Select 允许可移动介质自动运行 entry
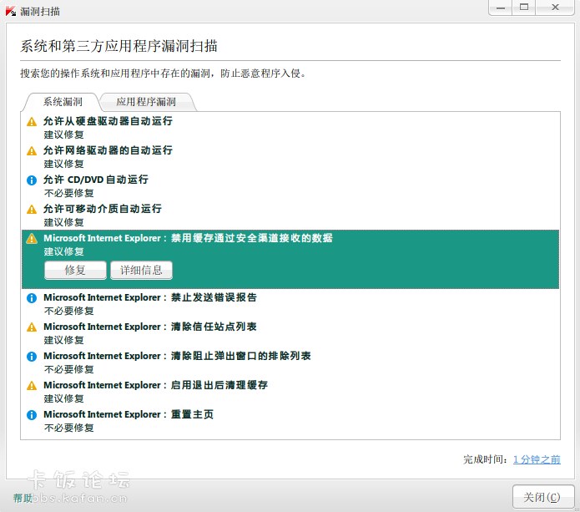This screenshot has height=512, width=580. tap(290, 215)
